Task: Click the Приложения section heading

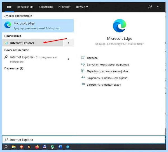Action: point(13,36)
